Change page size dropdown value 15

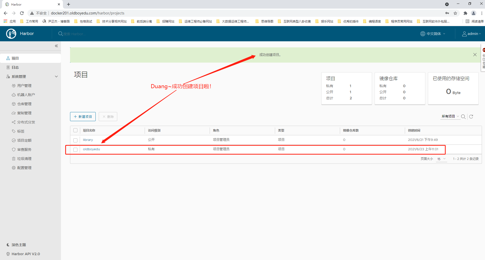click(441, 159)
